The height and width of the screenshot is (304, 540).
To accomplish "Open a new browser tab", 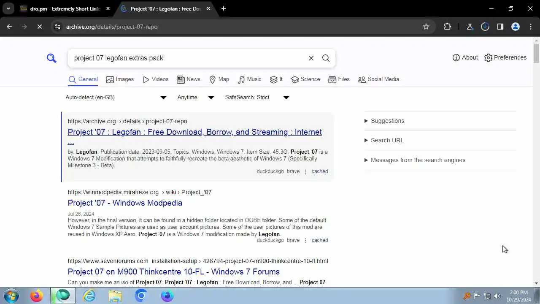I will (x=223, y=8).
